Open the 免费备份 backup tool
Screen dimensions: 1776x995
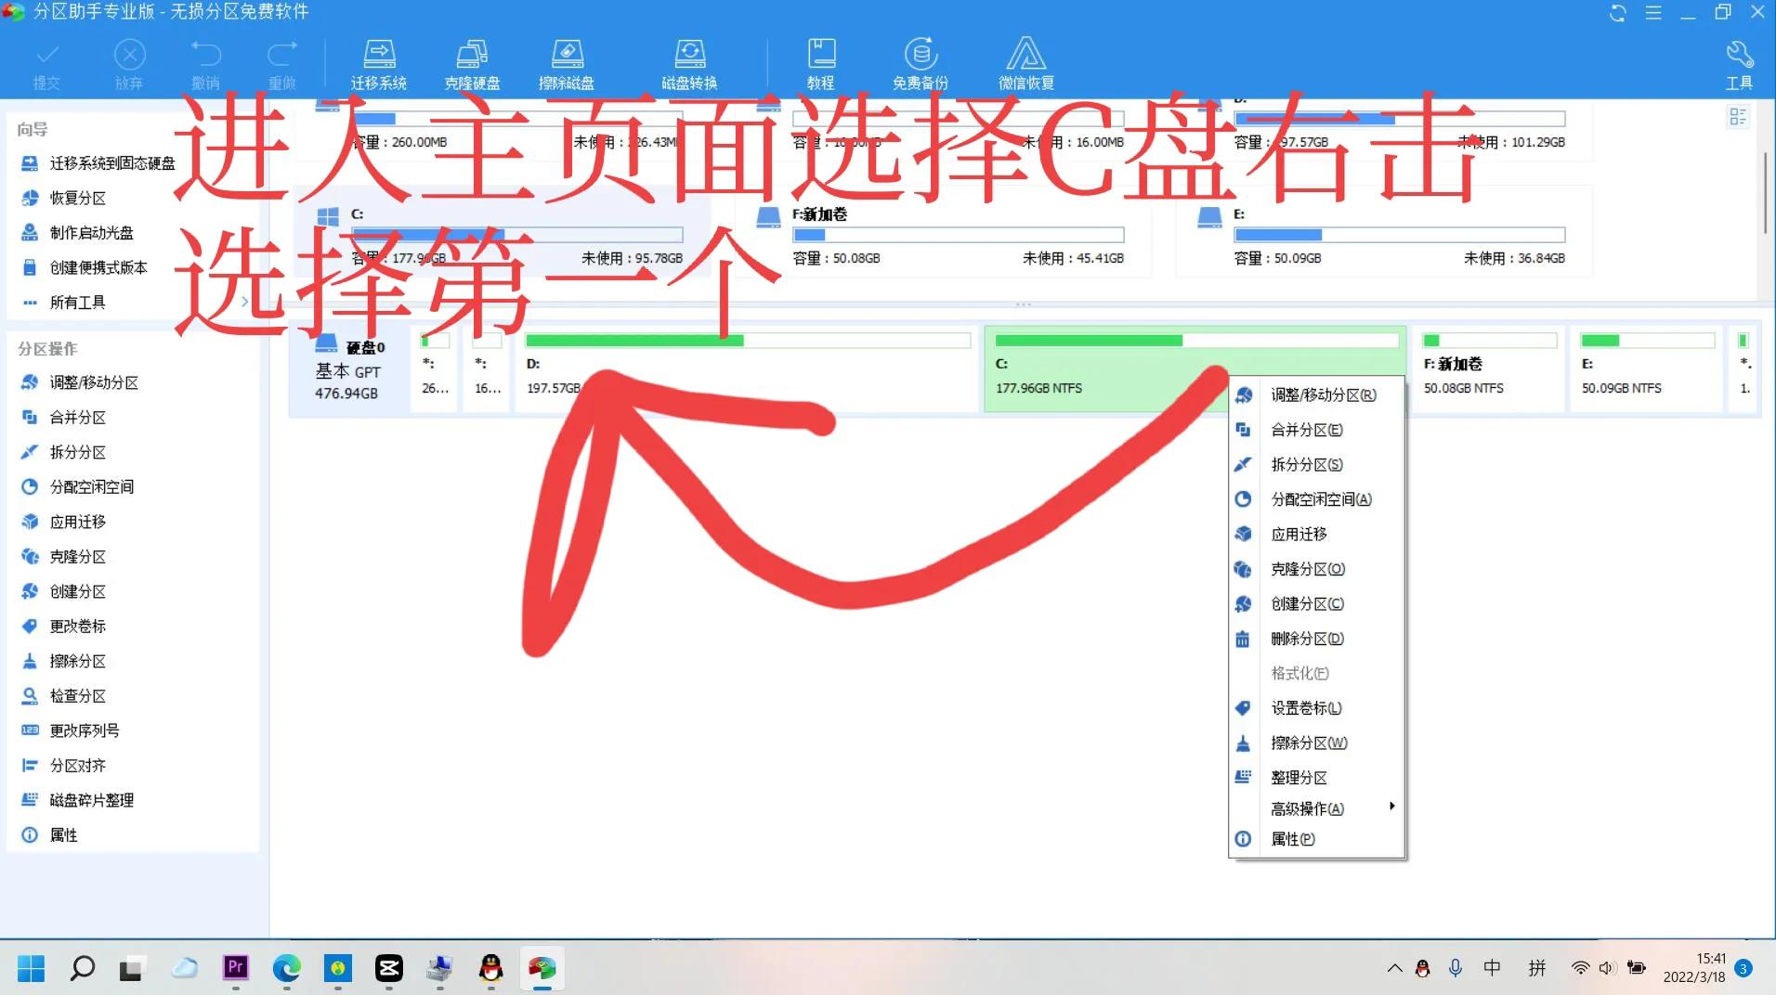point(920,61)
